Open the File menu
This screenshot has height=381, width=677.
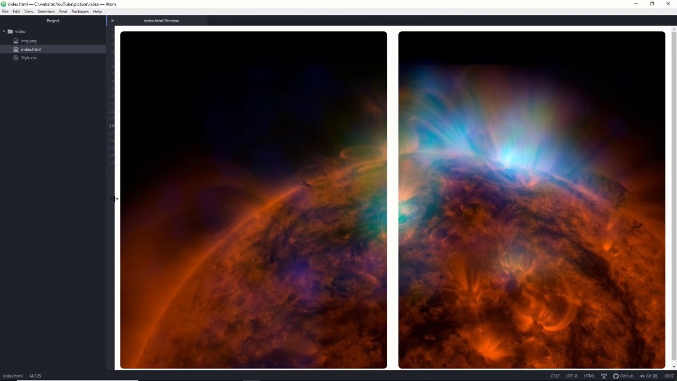[x=5, y=12]
